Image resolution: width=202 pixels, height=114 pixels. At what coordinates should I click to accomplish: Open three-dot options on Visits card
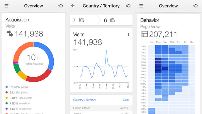point(128,34)
